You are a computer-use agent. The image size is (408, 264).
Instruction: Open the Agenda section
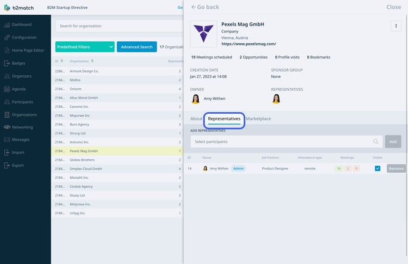pos(20,89)
